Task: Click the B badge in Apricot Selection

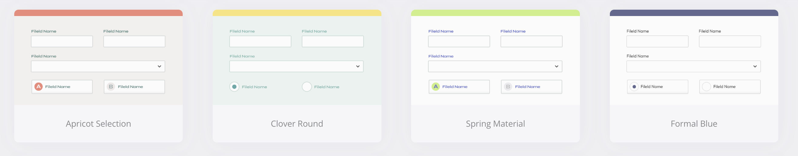Action: click(x=111, y=87)
